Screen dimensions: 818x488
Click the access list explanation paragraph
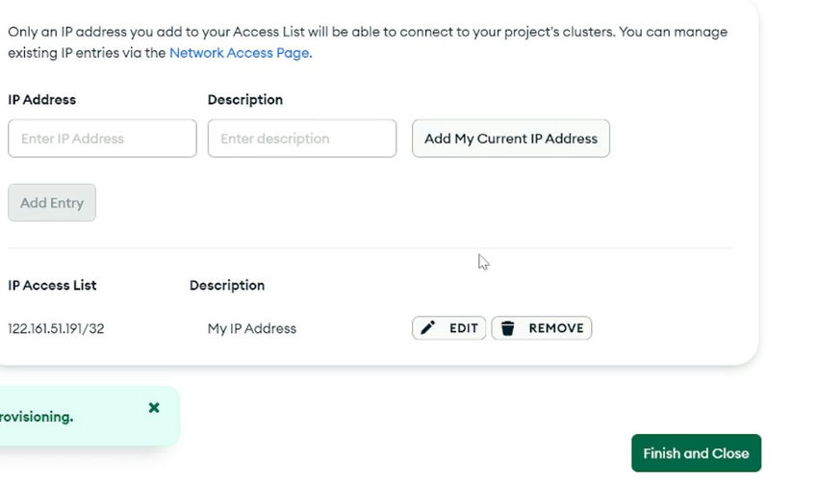pyautogui.click(x=368, y=42)
